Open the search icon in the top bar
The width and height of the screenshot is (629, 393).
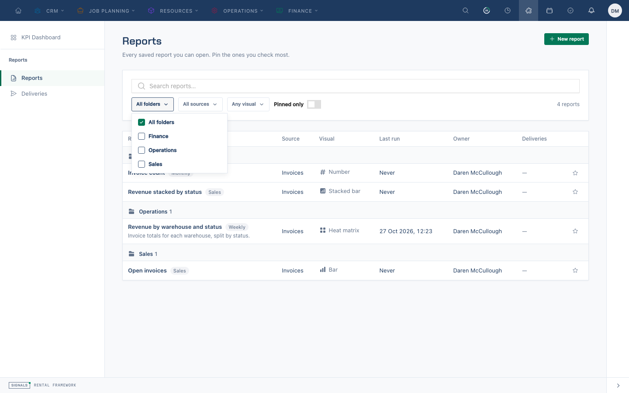(x=466, y=10)
